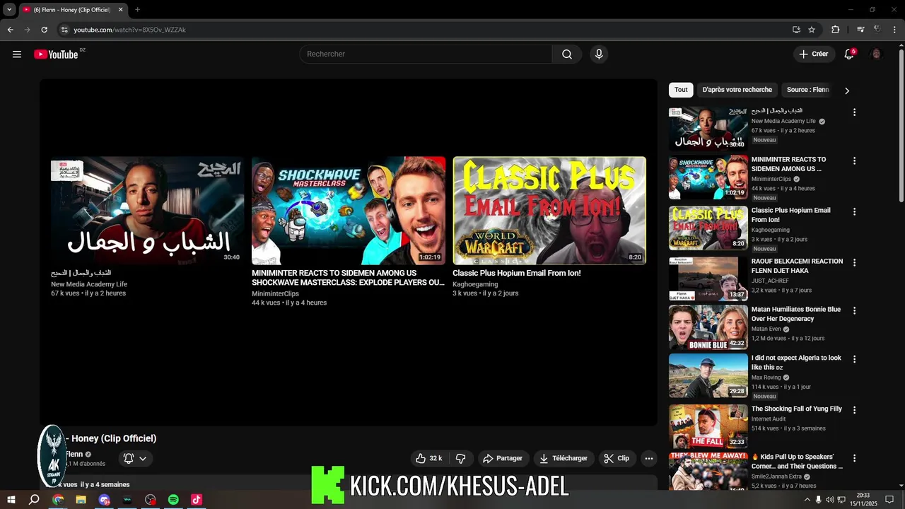Click the 'Max Roving' channel name

click(766, 378)
